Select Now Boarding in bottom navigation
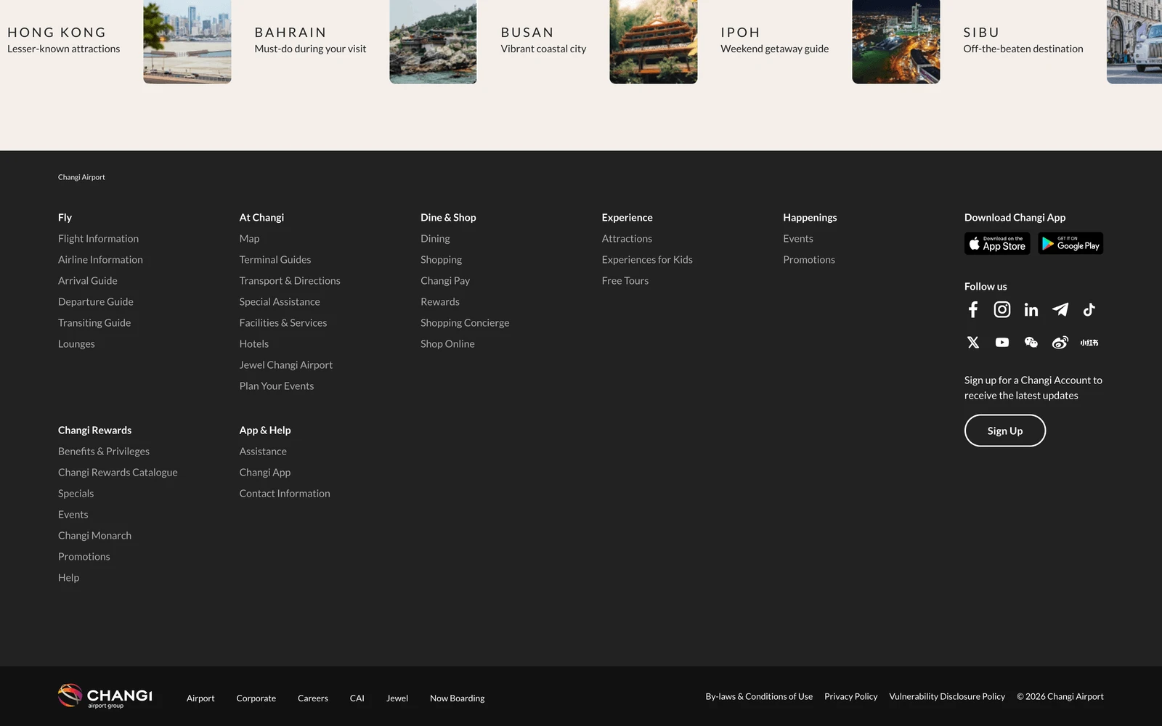This screenshot has height=726, width=1162. (x=458, y=698)
